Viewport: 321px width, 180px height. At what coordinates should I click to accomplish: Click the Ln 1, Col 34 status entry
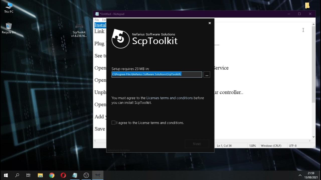click(x=224, y=145)
